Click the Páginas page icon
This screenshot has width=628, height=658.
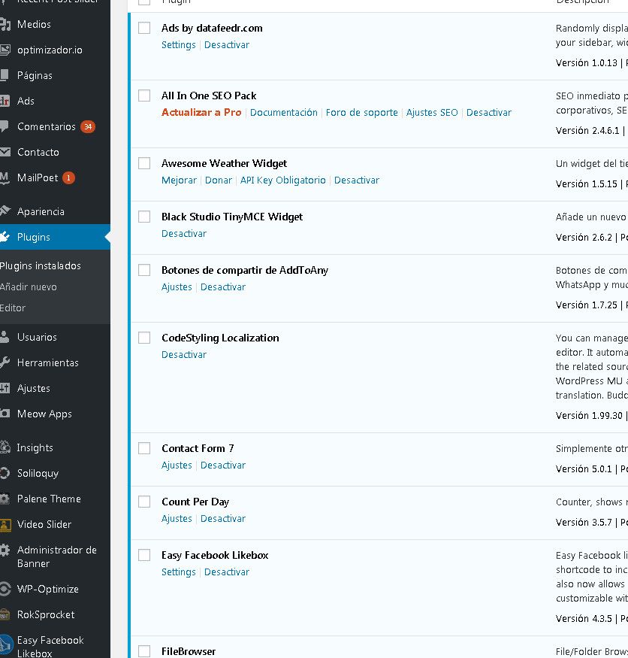5,75
